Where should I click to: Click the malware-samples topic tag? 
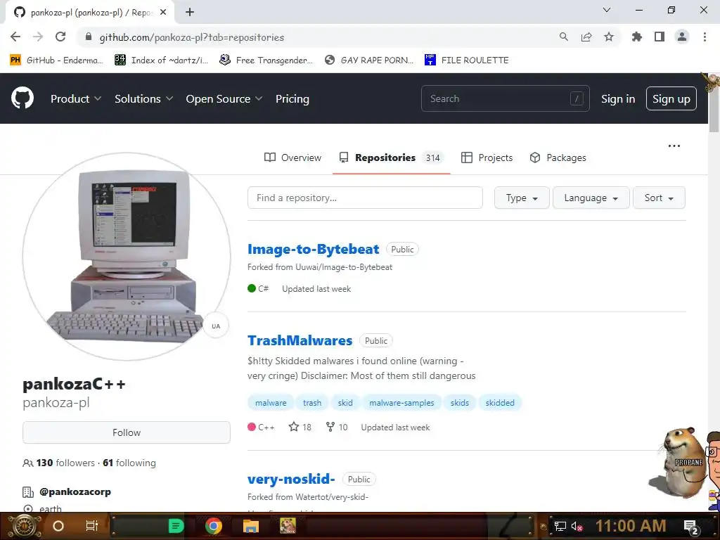(x=401, y=403)
